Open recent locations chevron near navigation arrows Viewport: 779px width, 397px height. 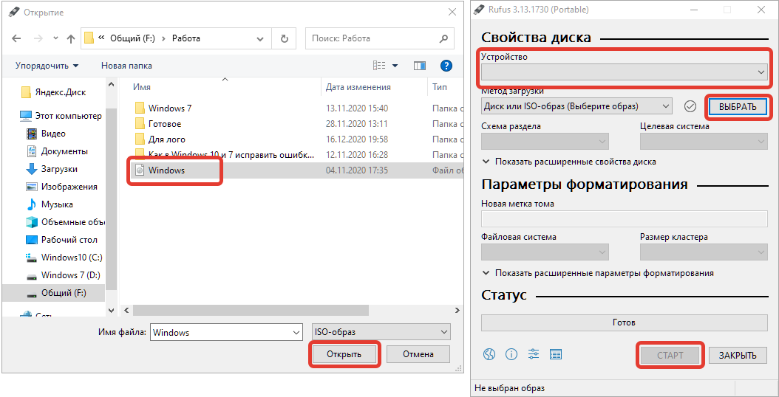[x=55, y=38]
